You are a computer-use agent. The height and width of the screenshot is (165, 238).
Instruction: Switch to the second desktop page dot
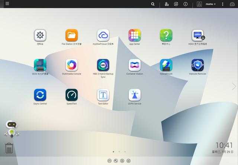tap(119, 152)
